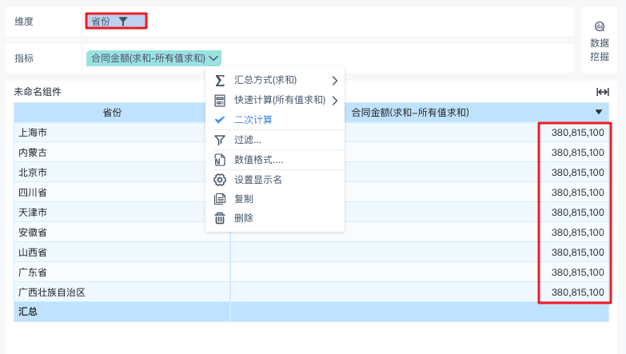Expand the 汇总方式(求和) submenu arrow
Screen dimensions: 626x354
(335, 81)
